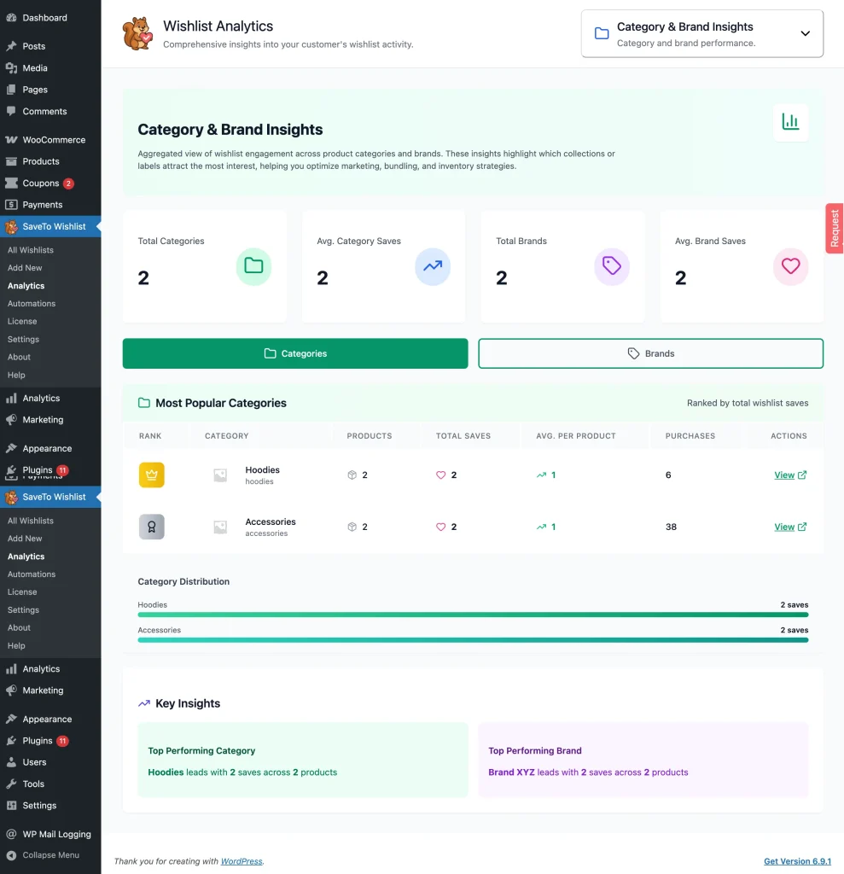The height and width of the screenshot is (874, 844).
Task: Switch to the Brands view
Action: (650, 353)
